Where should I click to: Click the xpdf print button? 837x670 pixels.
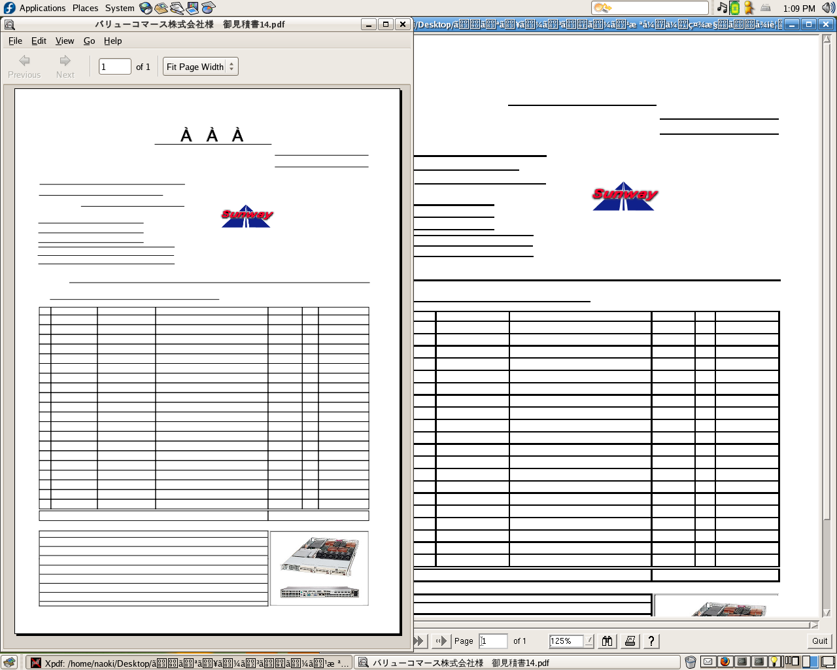[630, 641]
